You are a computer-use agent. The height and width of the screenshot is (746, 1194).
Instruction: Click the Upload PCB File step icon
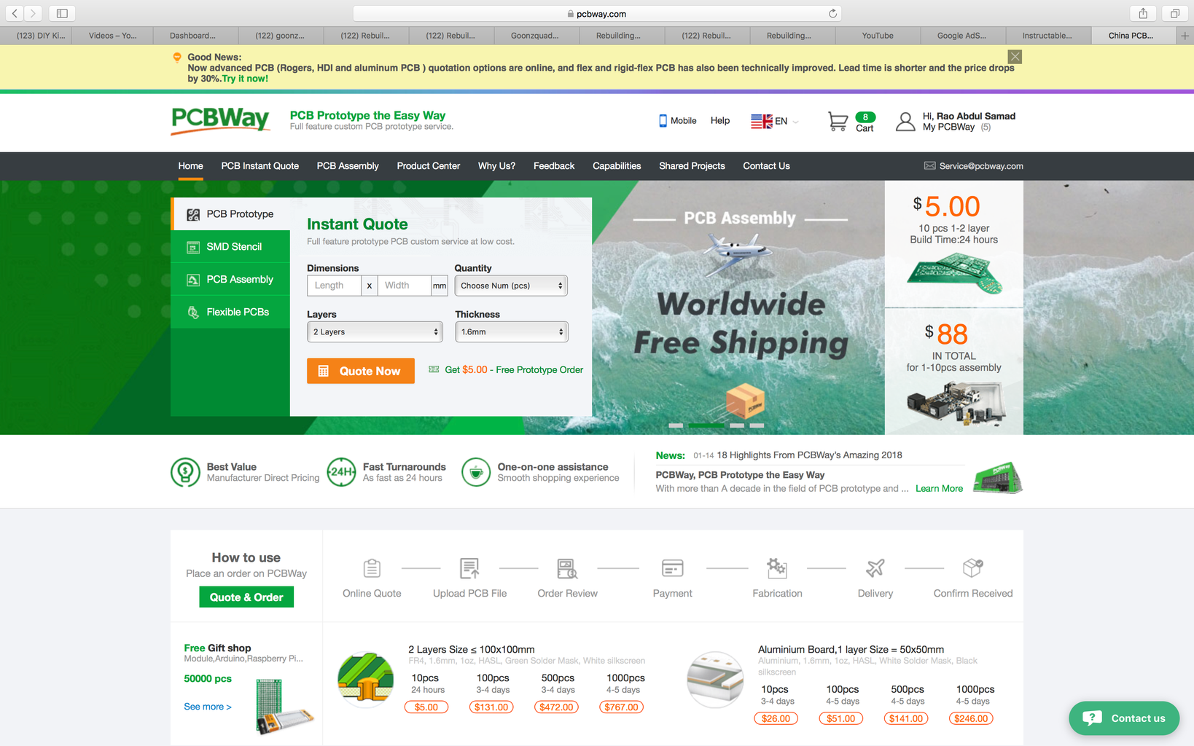pos(469,568)
